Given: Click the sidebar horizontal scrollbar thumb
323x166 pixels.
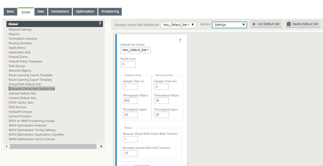Looking at the screenshot, I should click(x=53, y=146).
